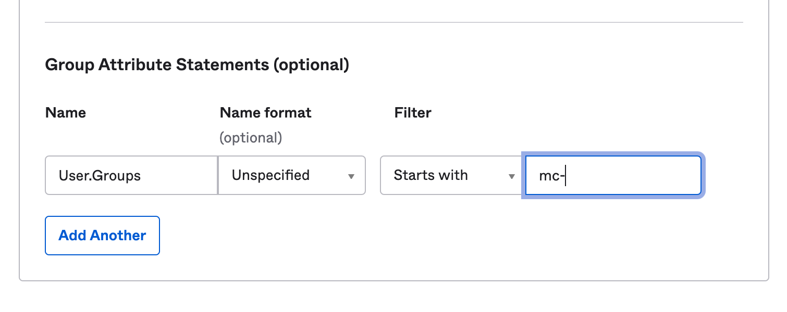This screenshot has width=787, height=312.
Task: Click the User.Groups name input field
Action: (131, 175)
